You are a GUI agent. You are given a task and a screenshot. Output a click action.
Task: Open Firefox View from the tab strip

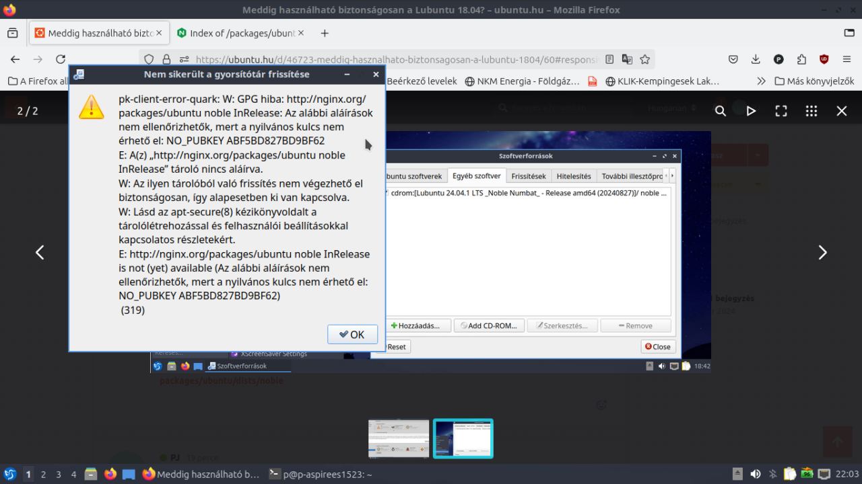12,33
